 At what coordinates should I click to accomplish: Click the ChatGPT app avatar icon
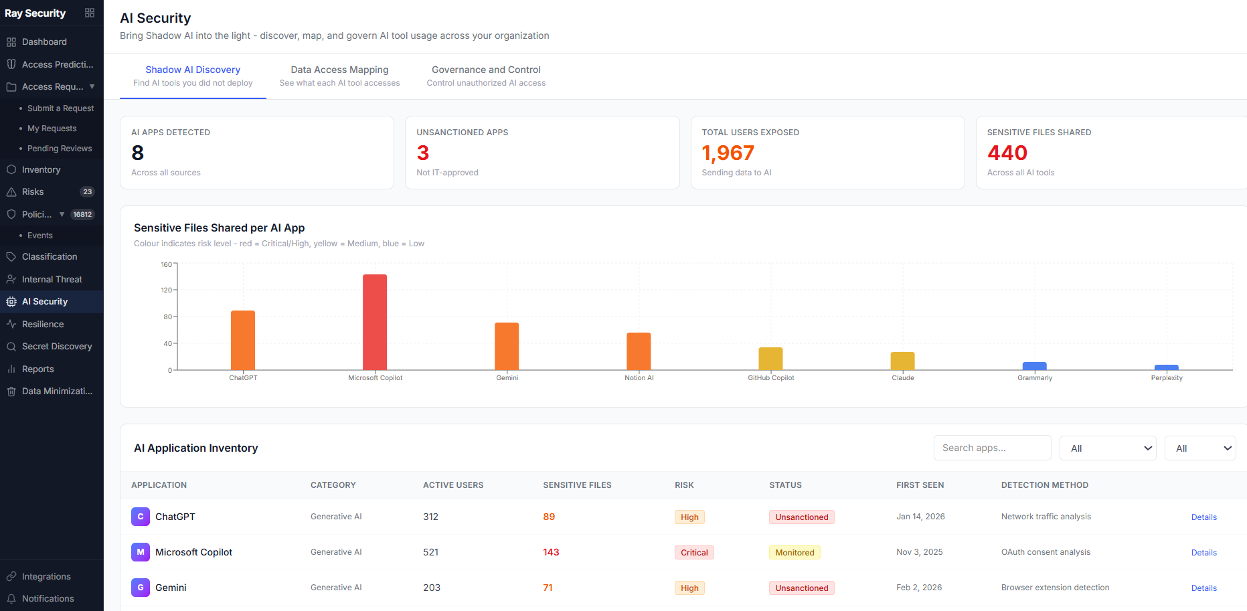click(141, 517)
